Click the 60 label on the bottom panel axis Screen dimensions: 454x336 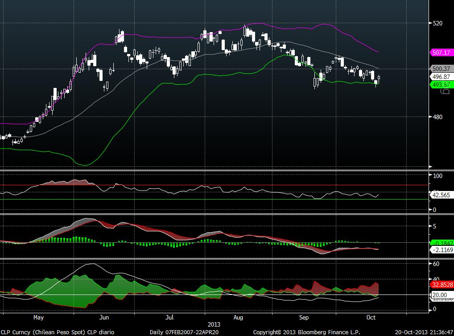[x=436, y=264]
